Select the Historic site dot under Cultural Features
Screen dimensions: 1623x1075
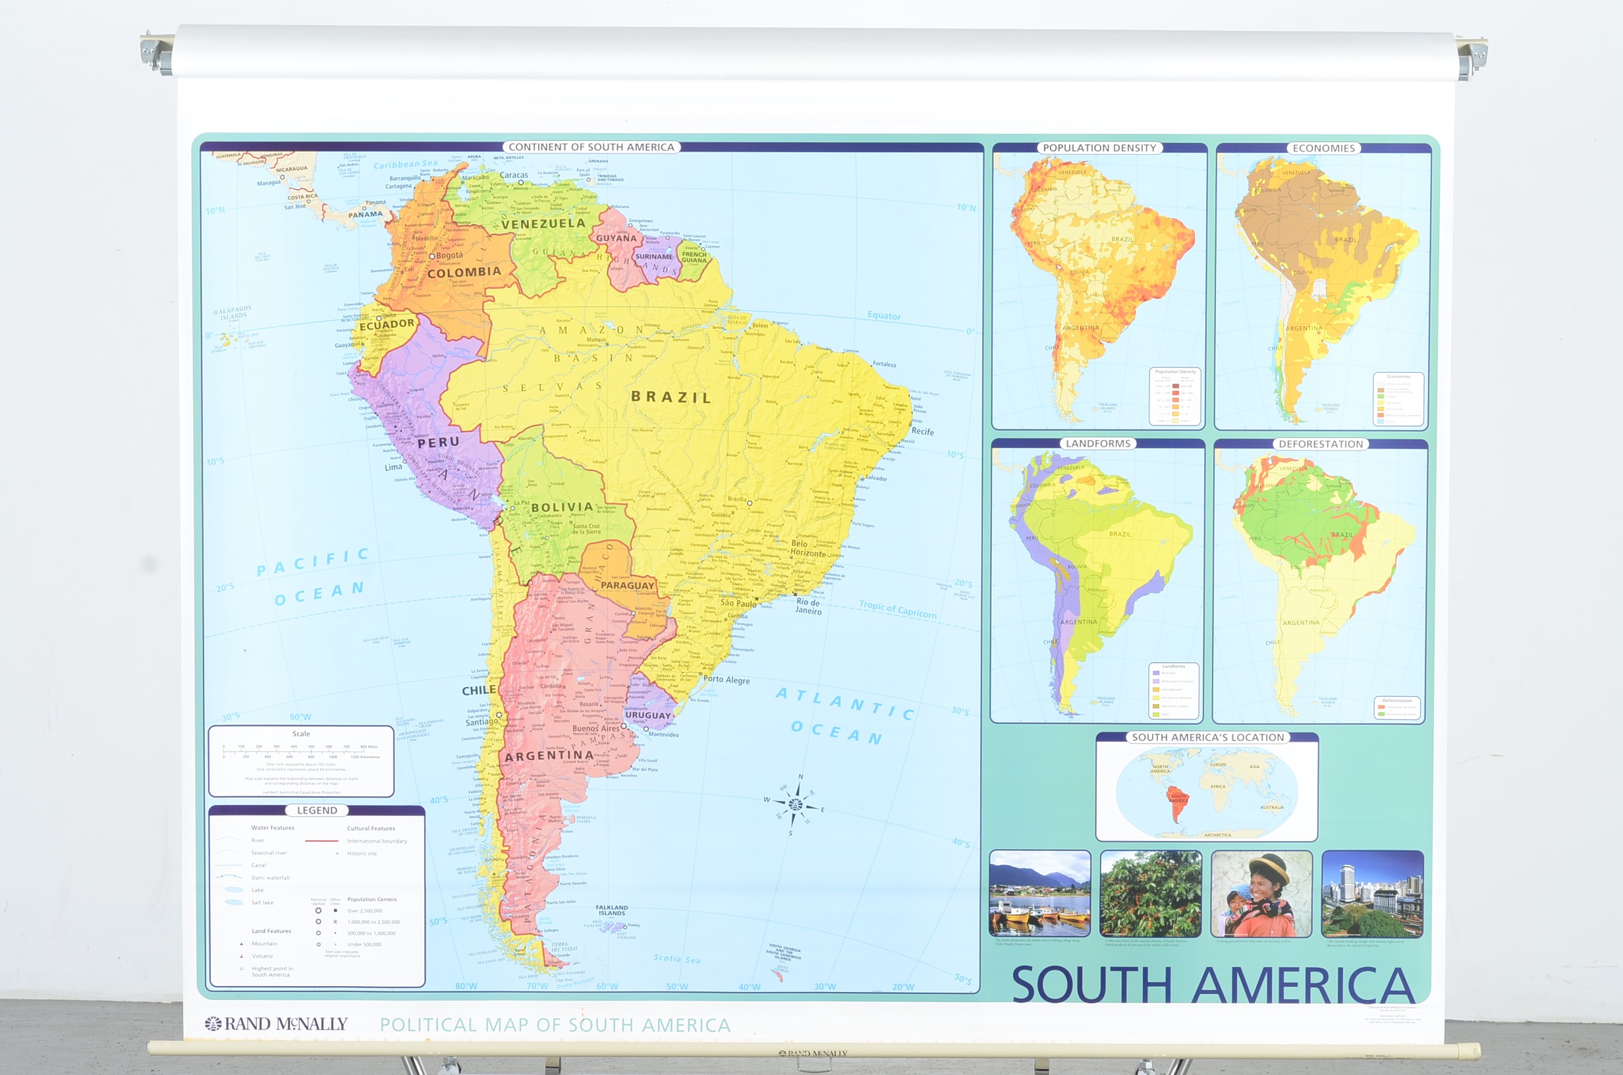click(337, 854)
